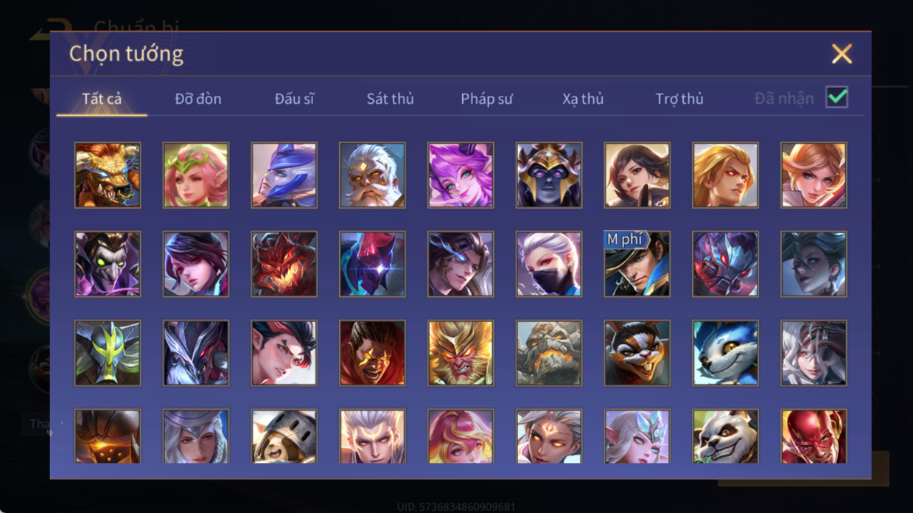Show the Pháp sư hero tab
The height and width of the screenshot is (513, 913).
[x=486, y=99]
